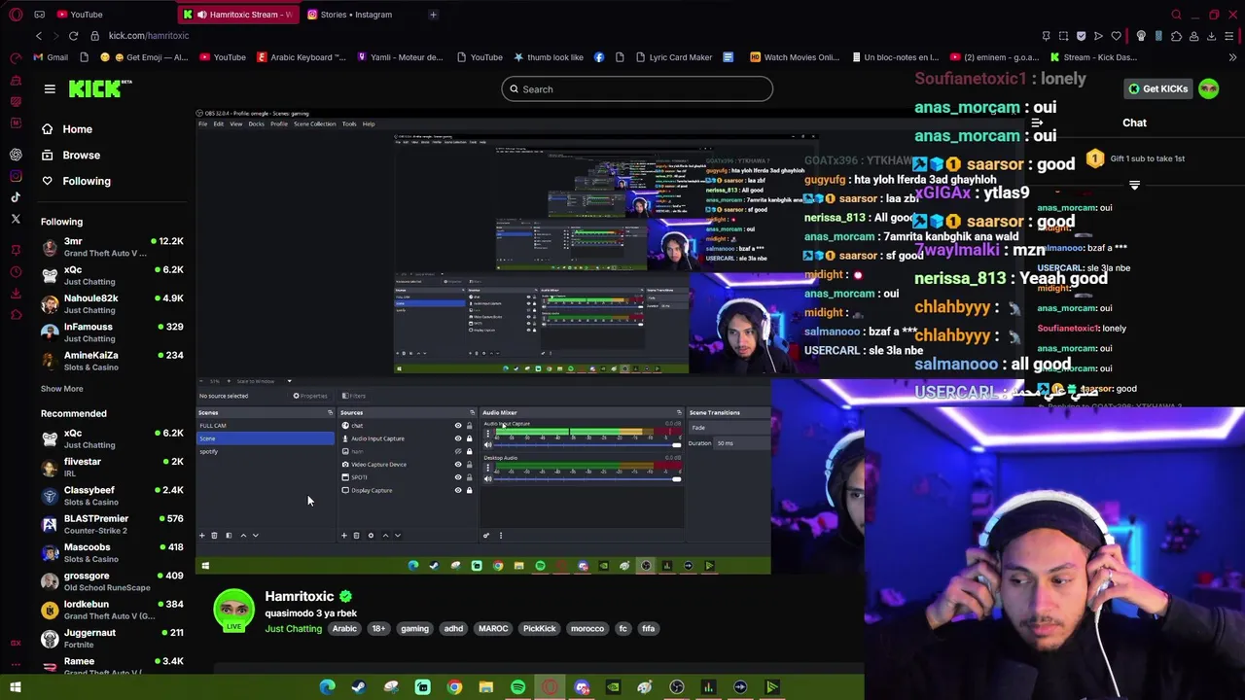Toggle lock on Audio Input Capture source
The height and width of the screenshot is (700, 1245).
tap(469, 438)
